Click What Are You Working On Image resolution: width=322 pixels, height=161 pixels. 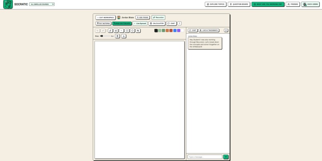coord(268,4)
